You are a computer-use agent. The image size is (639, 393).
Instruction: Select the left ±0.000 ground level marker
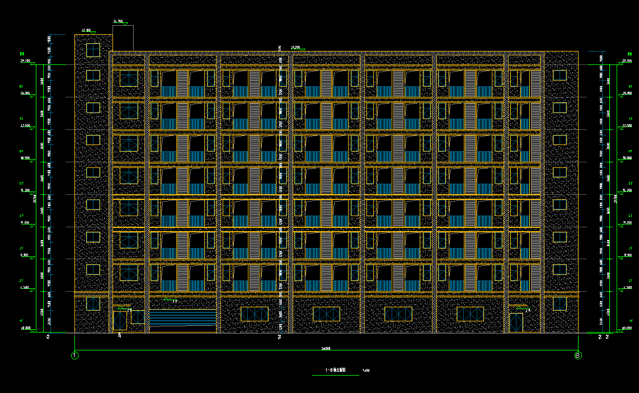(x=32, y=330)
